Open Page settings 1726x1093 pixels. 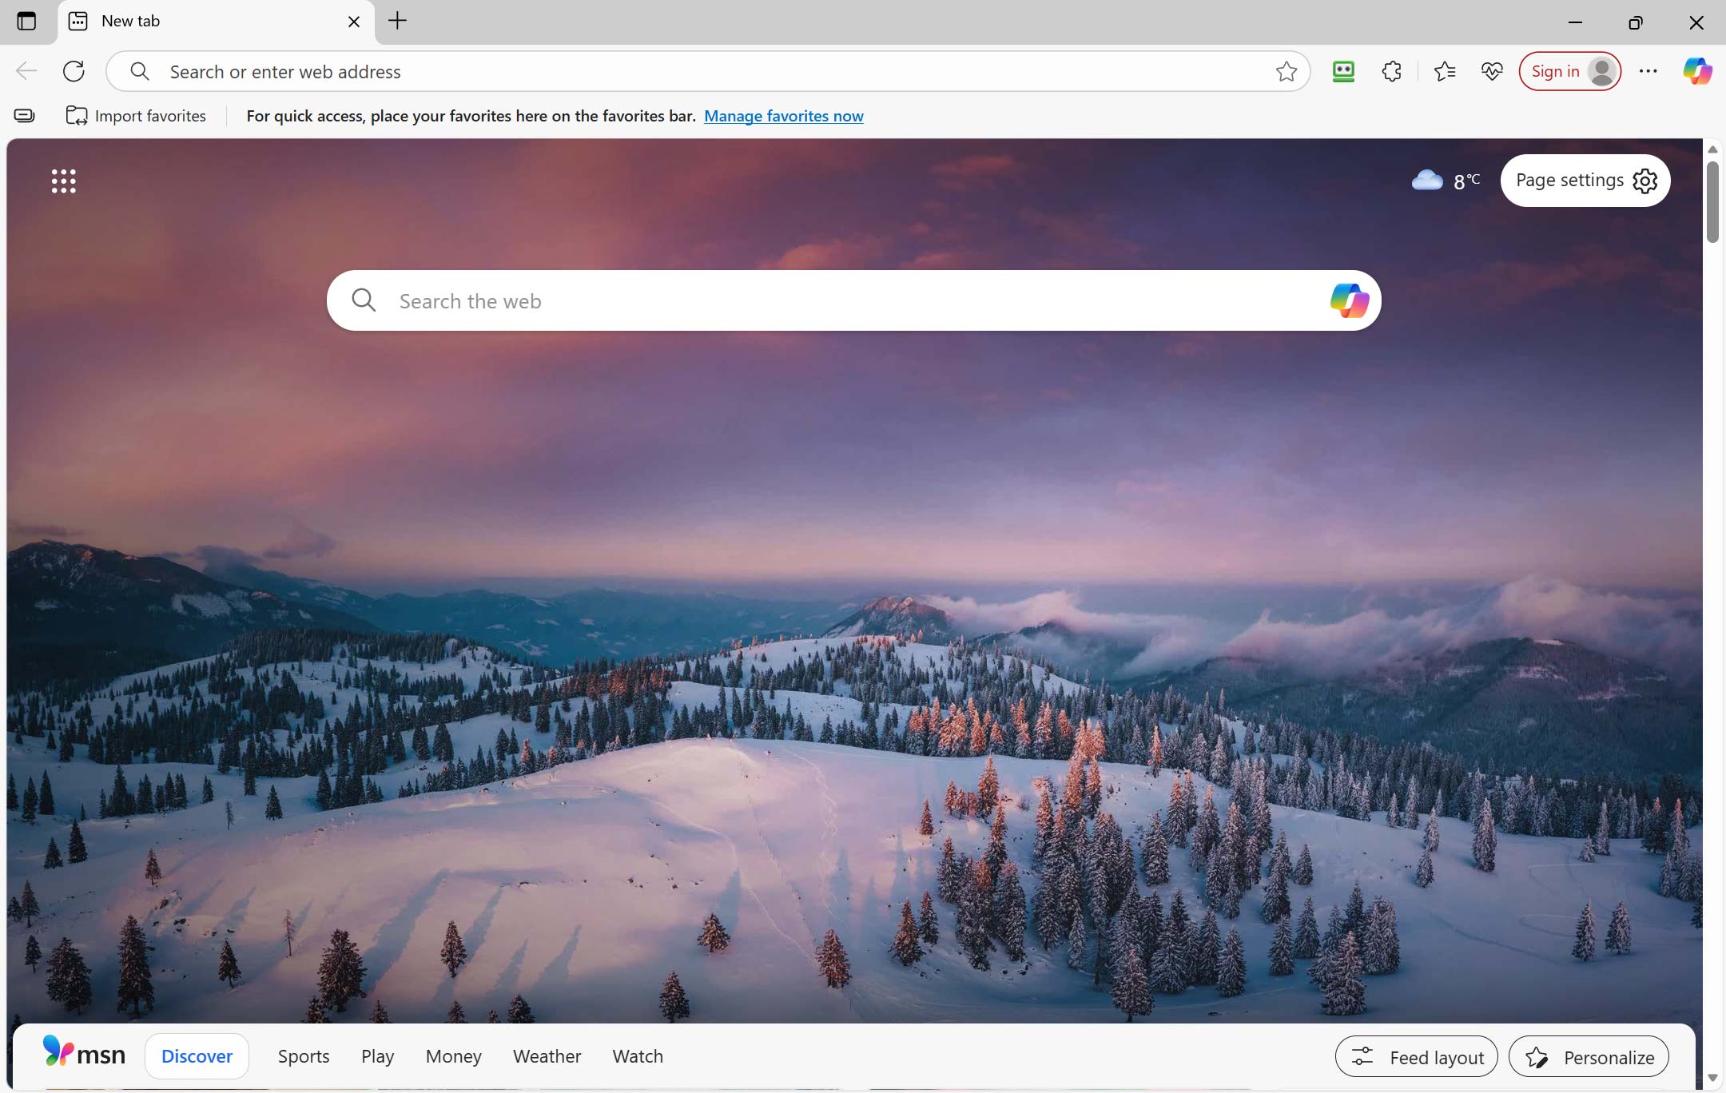(1585, 181)
